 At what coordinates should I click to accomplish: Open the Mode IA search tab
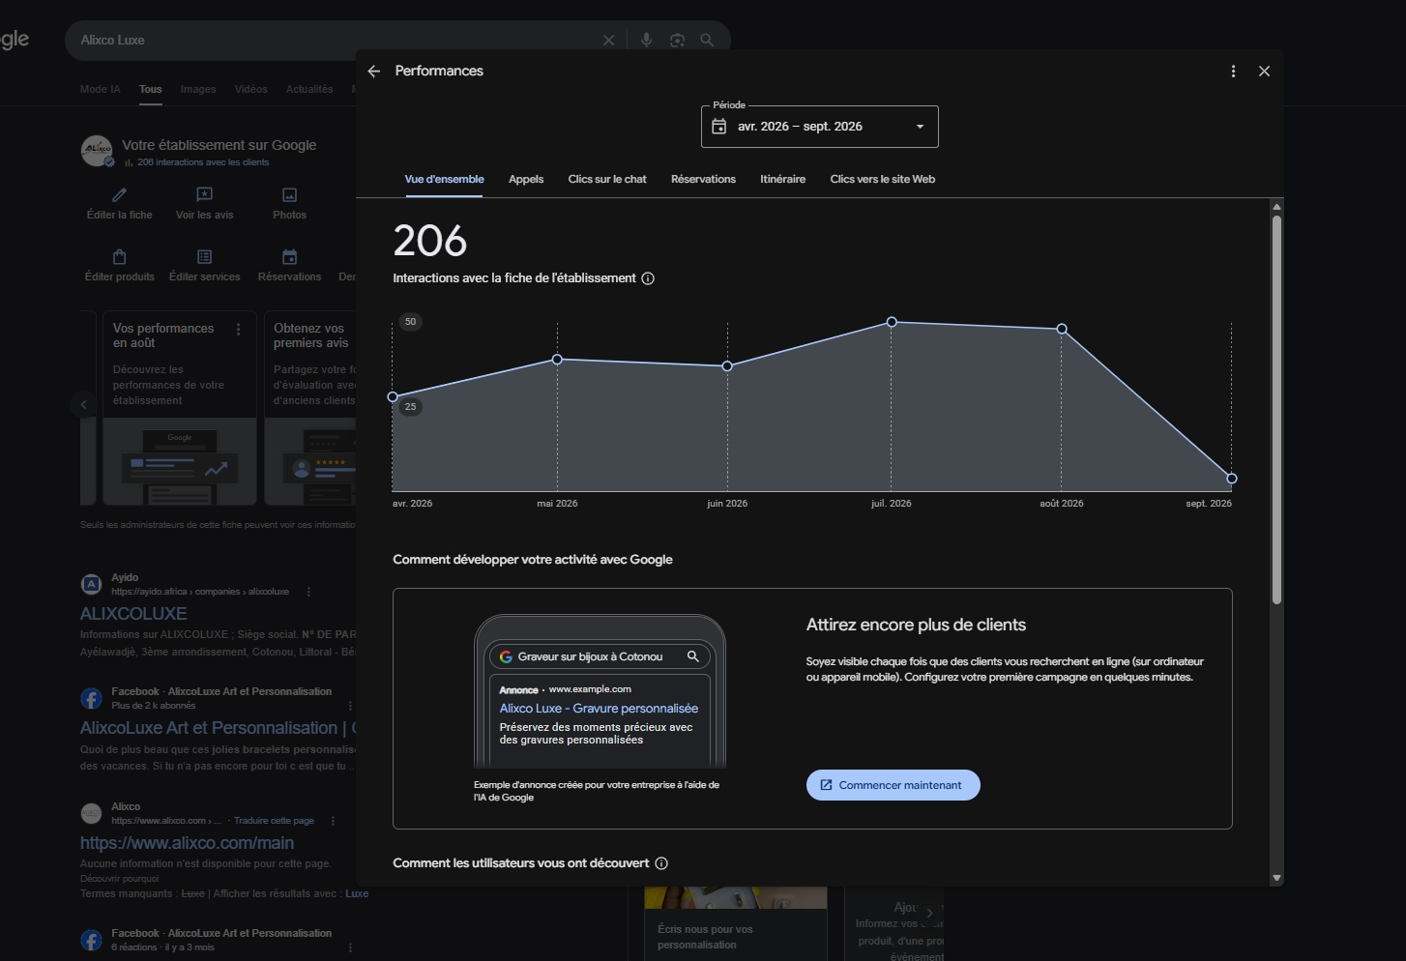click(101, 89)
